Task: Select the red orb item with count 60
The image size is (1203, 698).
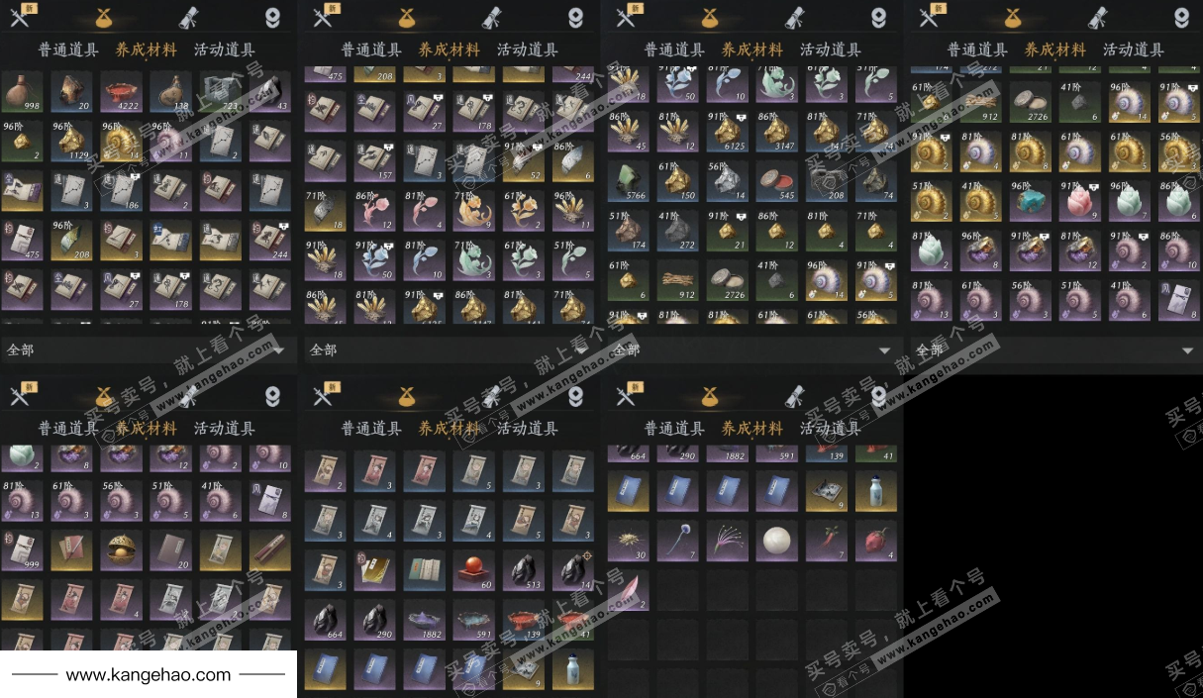Action: 473,570
